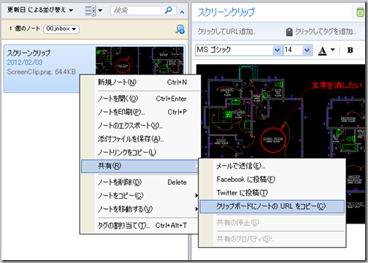Open the font color dropdown arrow

pyautogui.click(x=333, y=50)
